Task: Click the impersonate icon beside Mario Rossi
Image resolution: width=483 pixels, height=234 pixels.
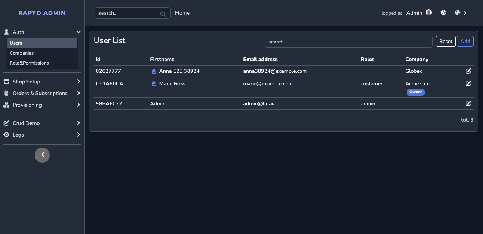Action: 154,84
